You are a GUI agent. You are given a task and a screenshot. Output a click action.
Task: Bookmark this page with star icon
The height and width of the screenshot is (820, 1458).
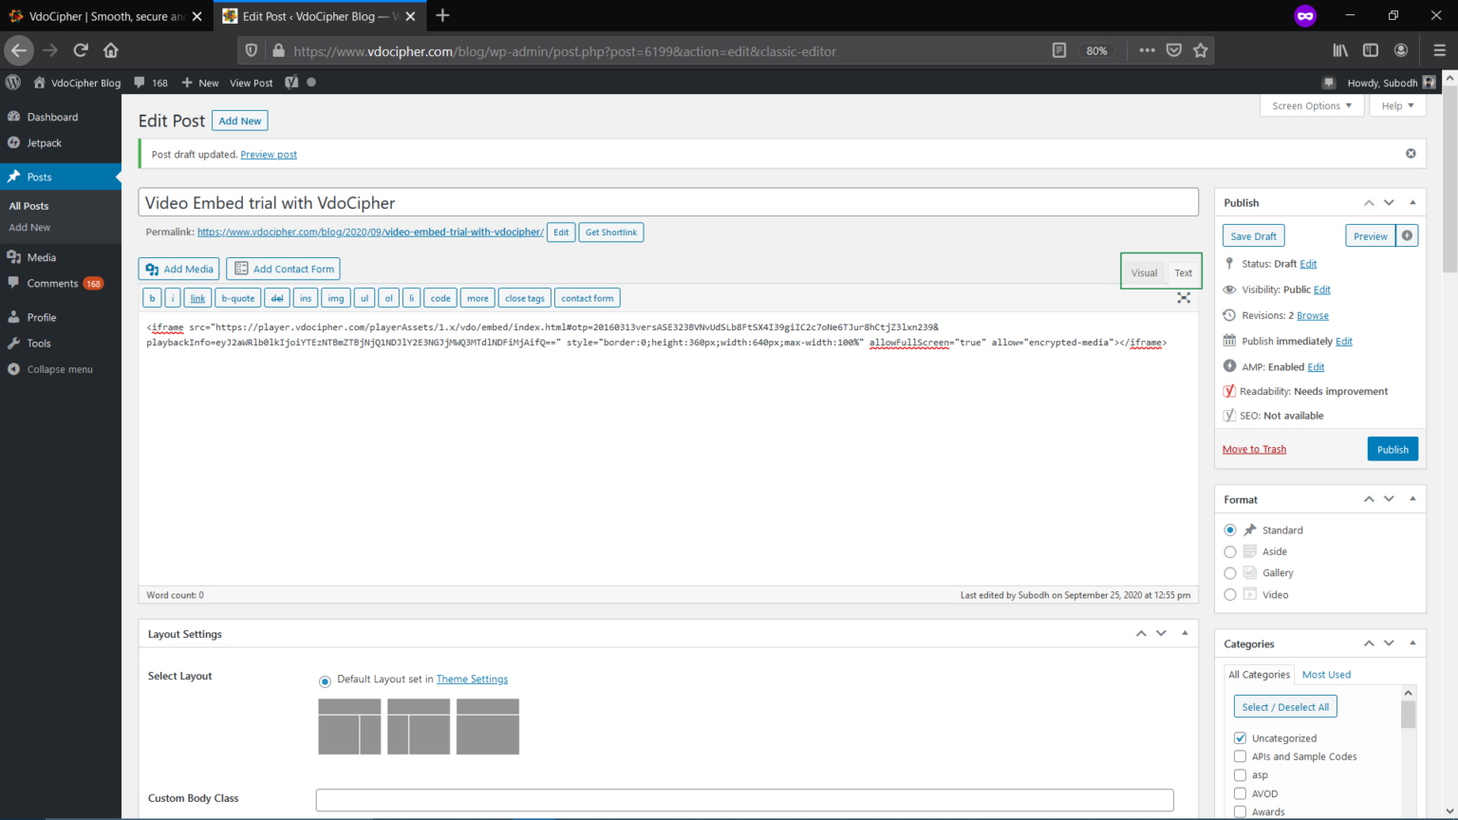click(x=1201, y=50)
